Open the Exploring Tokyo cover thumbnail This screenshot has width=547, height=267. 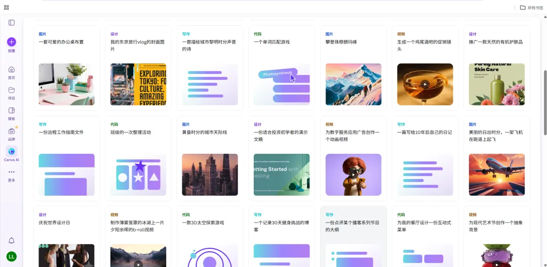(138, 84)
